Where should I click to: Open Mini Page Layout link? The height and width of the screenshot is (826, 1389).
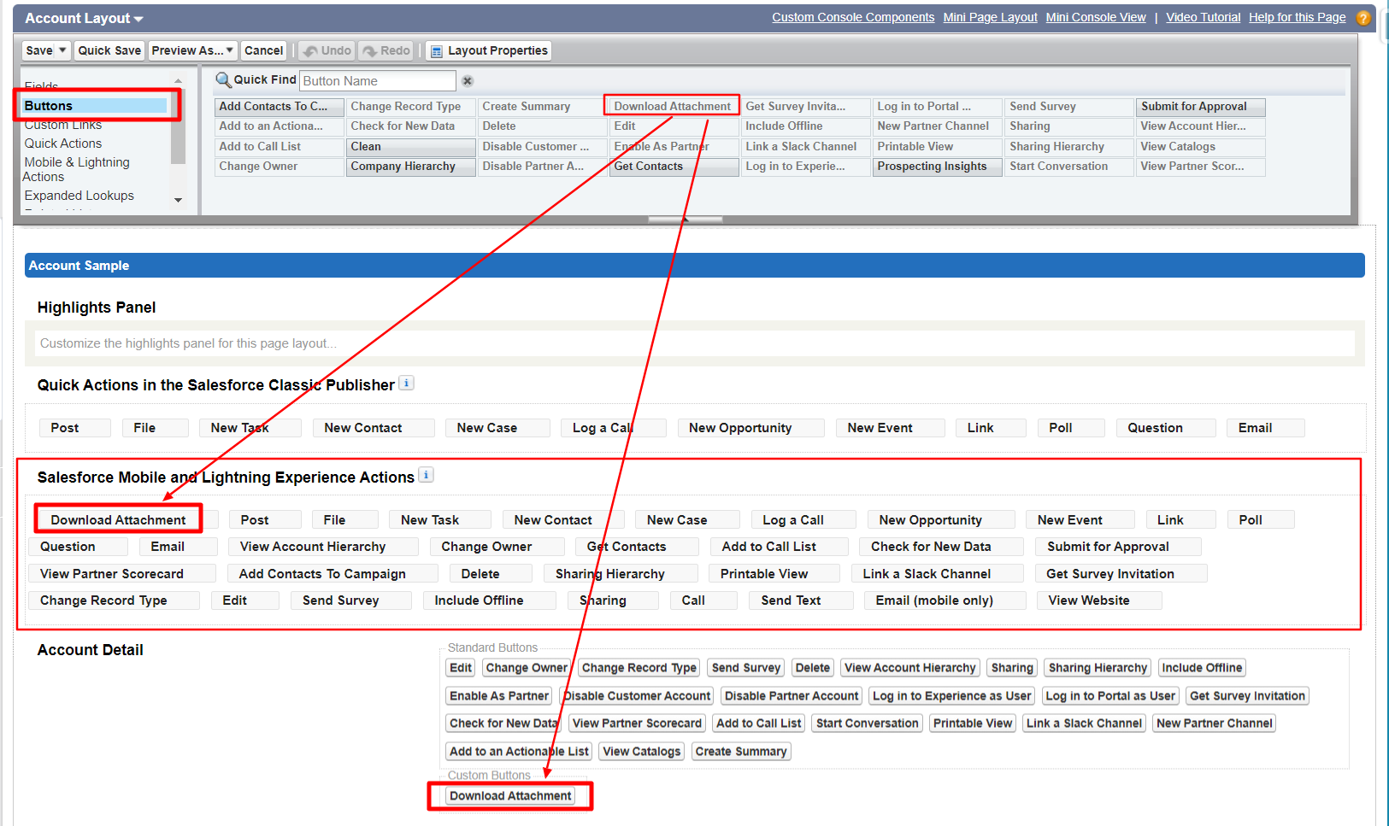click(x=990, y=17)
